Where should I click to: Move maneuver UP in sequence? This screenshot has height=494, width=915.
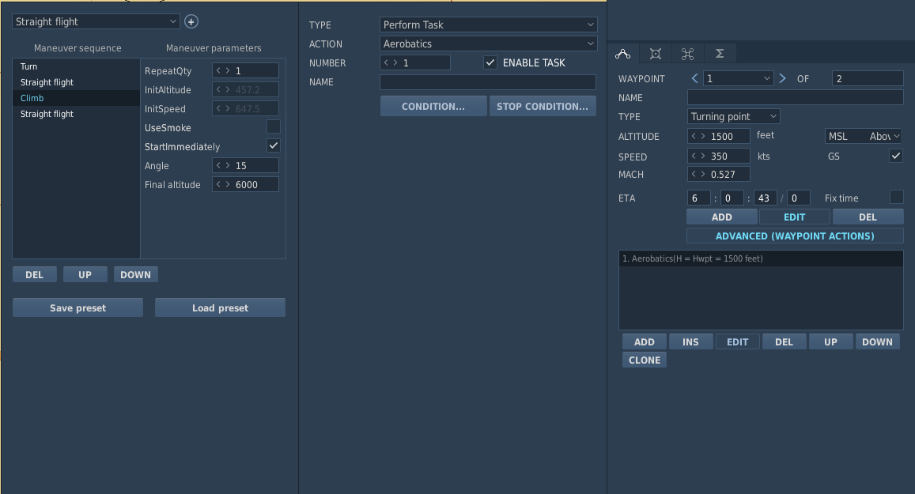pyautogui.click(x=85, y=275)
